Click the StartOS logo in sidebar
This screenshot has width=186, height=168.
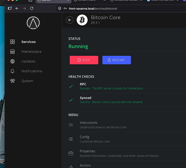click(33, 23)
